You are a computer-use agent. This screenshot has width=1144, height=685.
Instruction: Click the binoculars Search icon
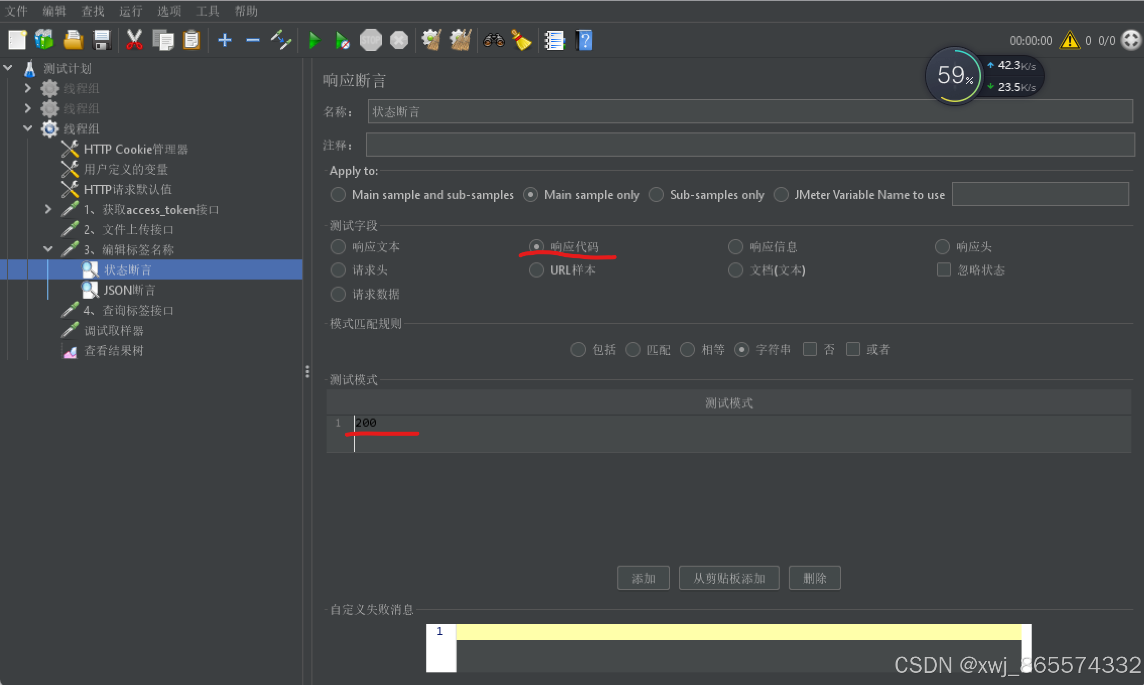[493, 40]
